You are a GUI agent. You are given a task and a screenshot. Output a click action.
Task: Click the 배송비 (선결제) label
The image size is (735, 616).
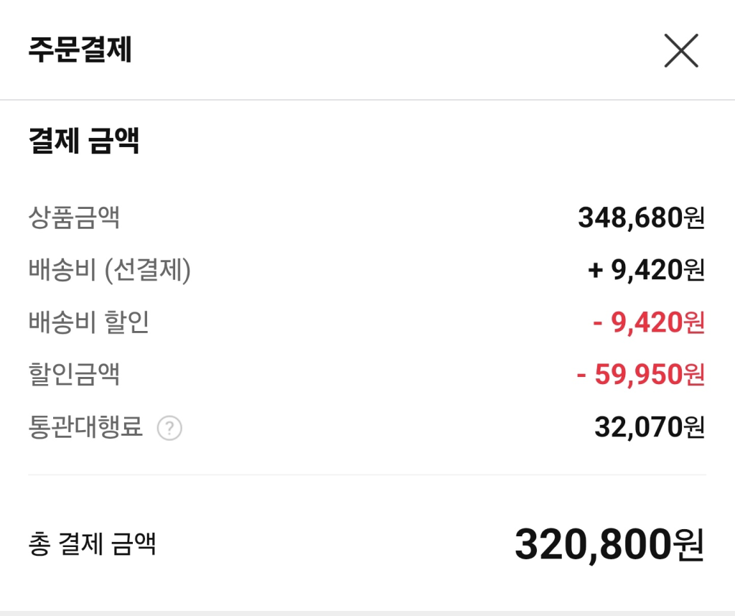[x=110, y=270]
